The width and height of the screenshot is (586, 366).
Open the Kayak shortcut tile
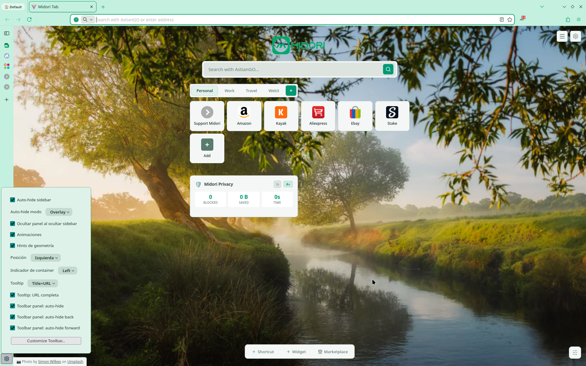pos(281,116)
